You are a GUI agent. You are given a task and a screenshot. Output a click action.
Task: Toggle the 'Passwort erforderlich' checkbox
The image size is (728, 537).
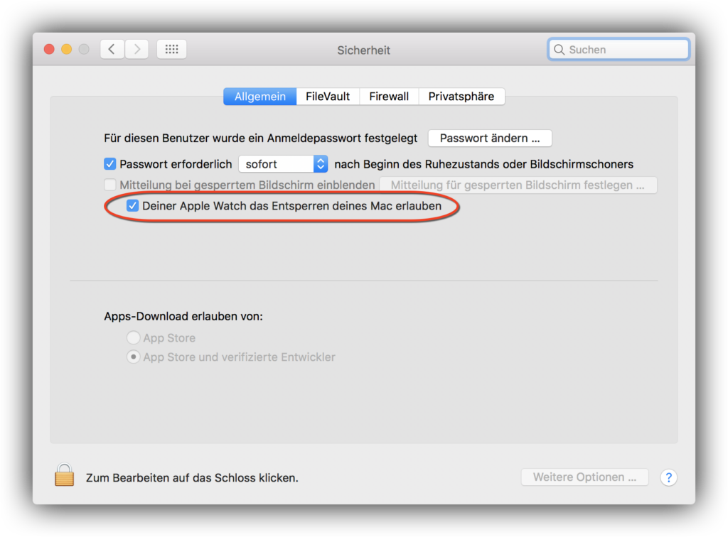[110, 164]
